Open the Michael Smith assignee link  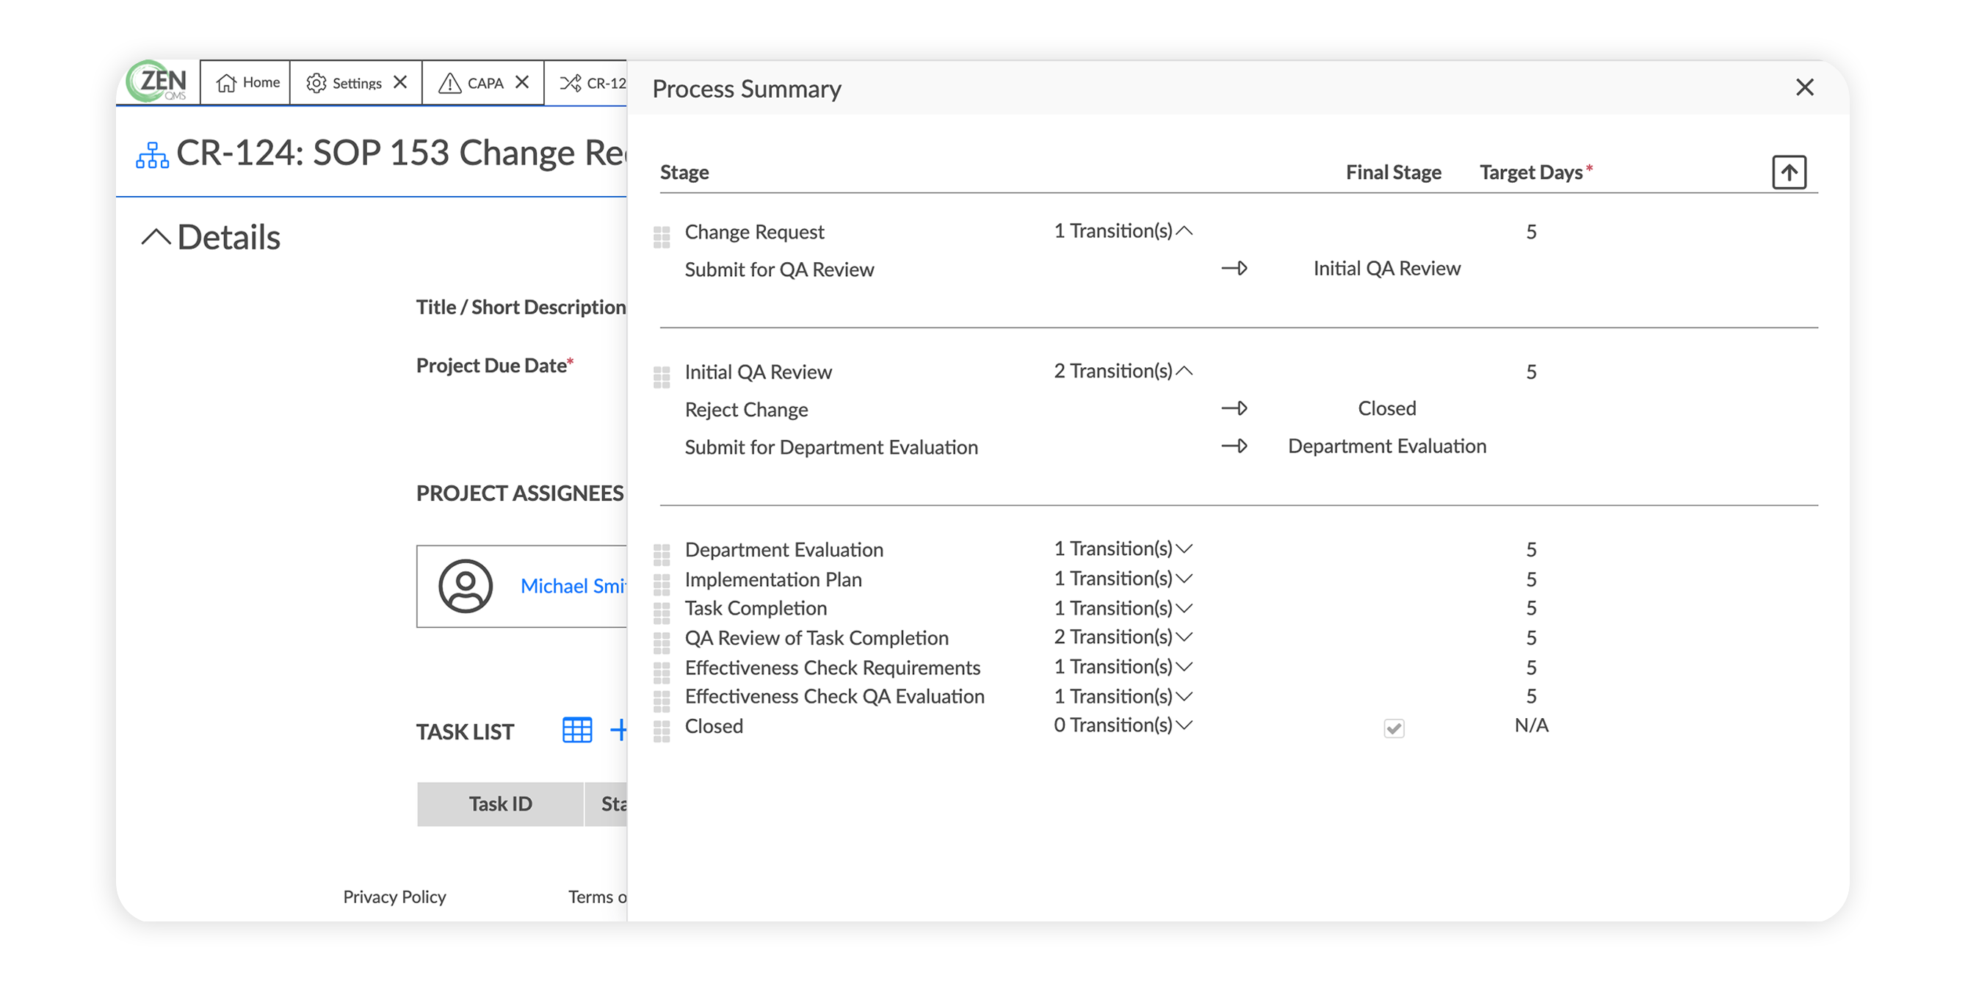click(x=572, y=586)
